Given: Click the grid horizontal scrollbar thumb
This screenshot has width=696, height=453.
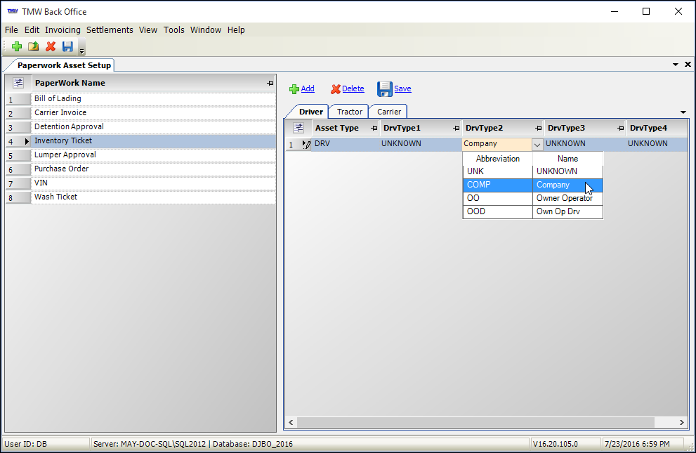Looking at the screenshot, I should coord(475,422).
